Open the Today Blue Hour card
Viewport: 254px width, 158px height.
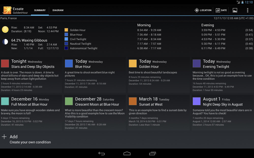94,75
